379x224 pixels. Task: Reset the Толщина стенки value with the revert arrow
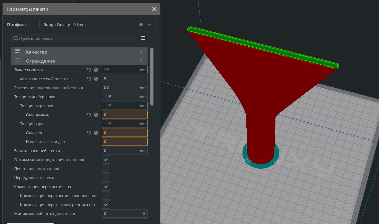(89, 70)
